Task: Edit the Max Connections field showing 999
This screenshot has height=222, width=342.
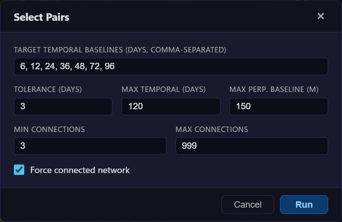Action: pyautogui.click(x=252, y=146)
